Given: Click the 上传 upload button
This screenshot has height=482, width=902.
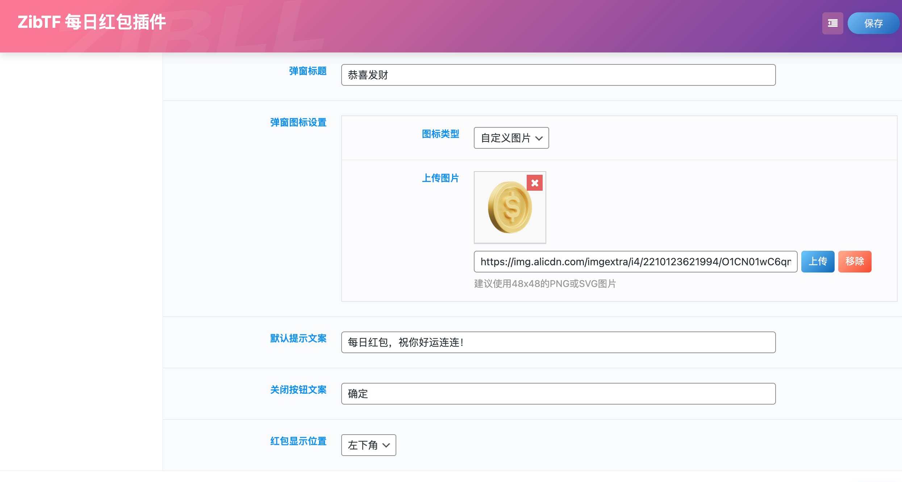Looking at the screenshot, I should coord(818,261).
